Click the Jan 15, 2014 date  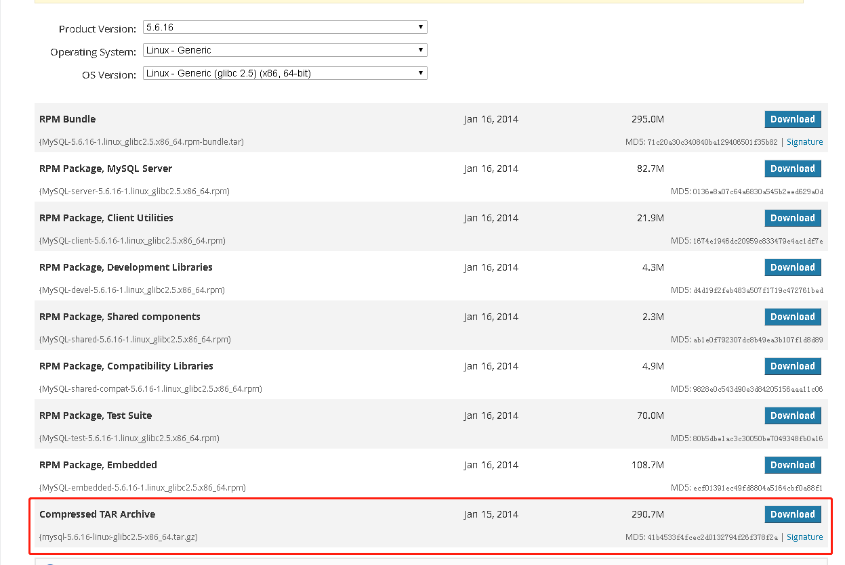click(x=491, y=514)
